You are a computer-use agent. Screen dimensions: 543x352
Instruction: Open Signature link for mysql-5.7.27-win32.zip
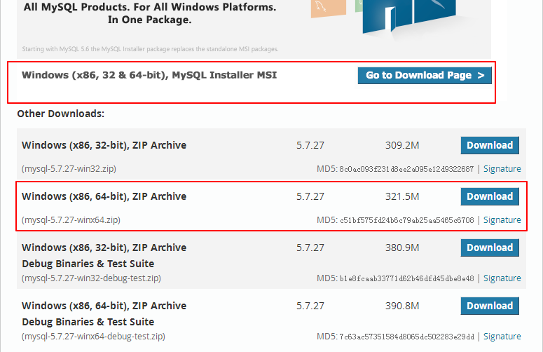(502, 169)
